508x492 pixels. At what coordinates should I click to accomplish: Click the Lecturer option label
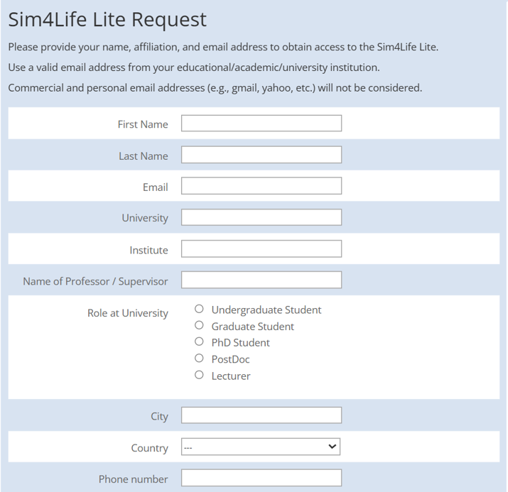click(x=231, y=376)
